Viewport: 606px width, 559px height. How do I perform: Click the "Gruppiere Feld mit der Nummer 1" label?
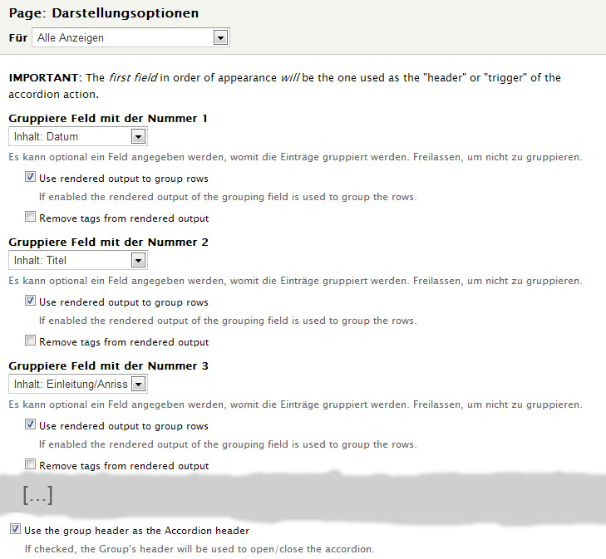108,119
